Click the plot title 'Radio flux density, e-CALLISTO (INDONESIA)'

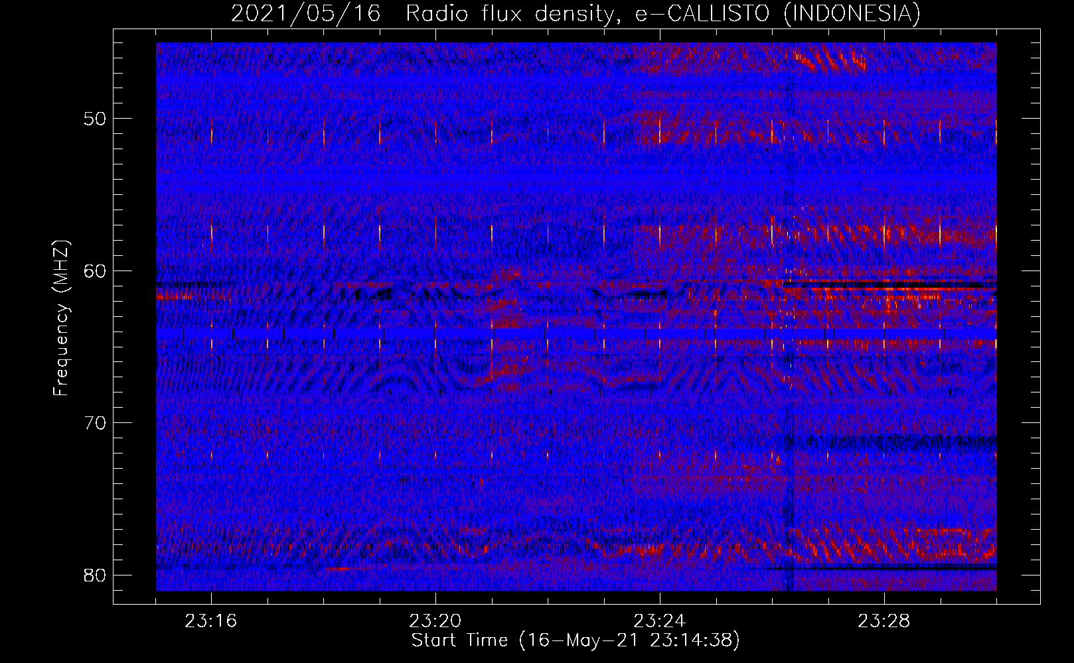pos(662,13)
